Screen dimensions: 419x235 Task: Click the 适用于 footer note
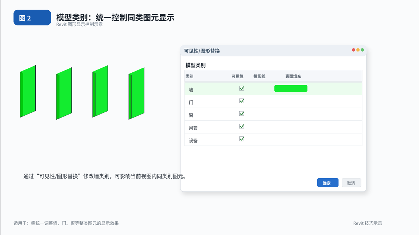point(66,223)
